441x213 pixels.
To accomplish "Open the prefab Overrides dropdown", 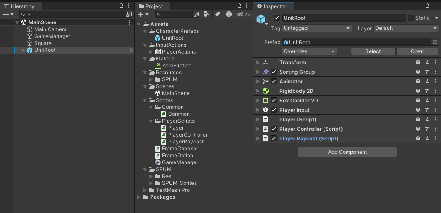I will coord(309,51).
